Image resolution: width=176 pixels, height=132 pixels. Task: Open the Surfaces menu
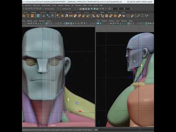pyautogui.click(x=60, y=5)
